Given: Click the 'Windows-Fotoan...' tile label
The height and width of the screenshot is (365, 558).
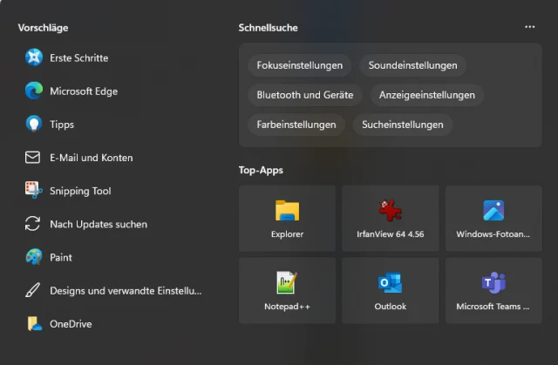Looking at the screenshot, I should pyautogui.click(x=493, y=234).
